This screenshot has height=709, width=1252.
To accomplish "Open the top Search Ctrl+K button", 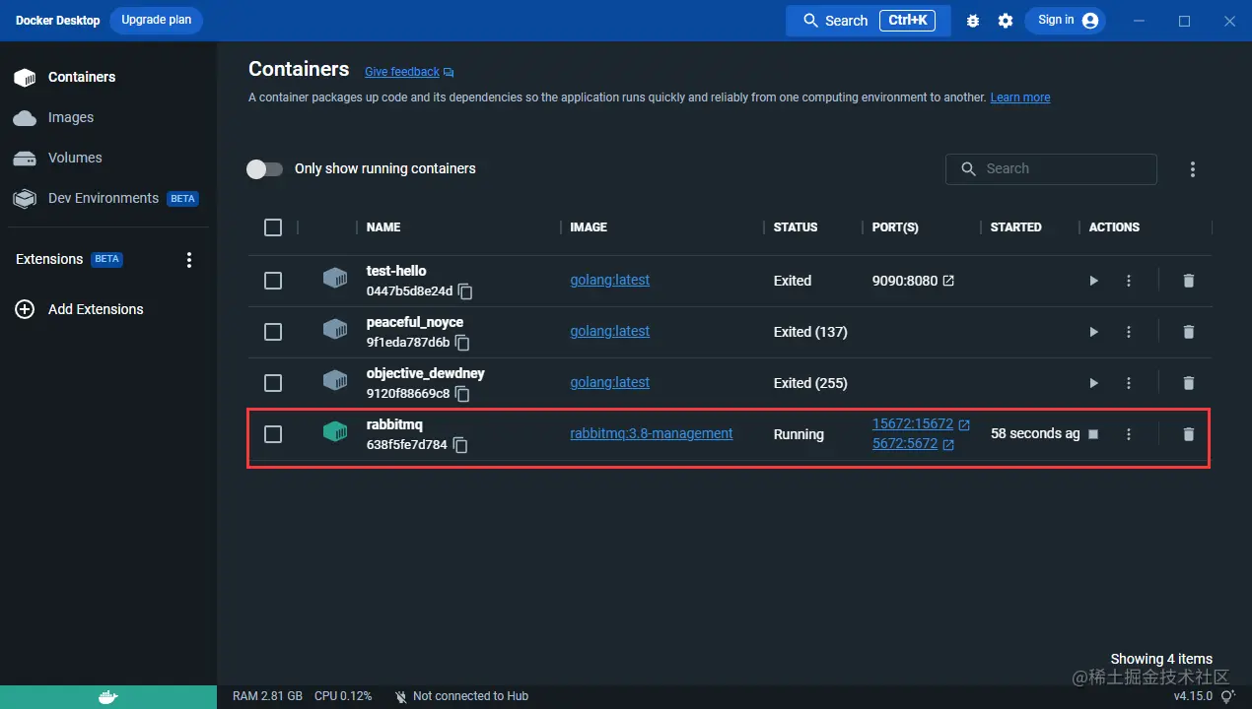I will click(868, 21).
